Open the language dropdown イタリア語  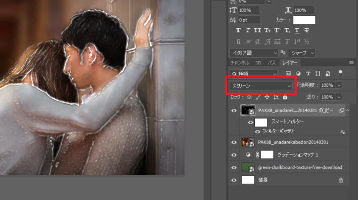pos(253,53)
